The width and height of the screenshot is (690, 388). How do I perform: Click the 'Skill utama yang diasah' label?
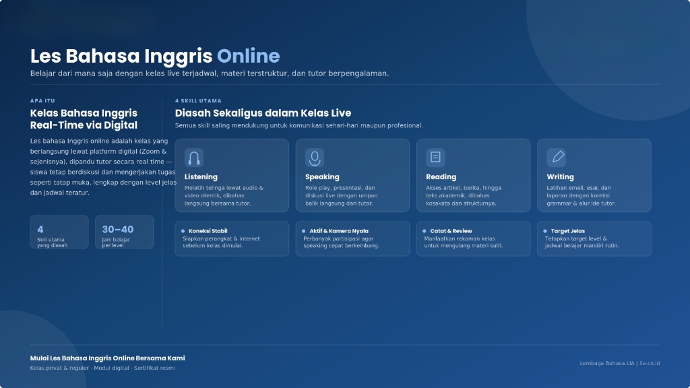52,243
